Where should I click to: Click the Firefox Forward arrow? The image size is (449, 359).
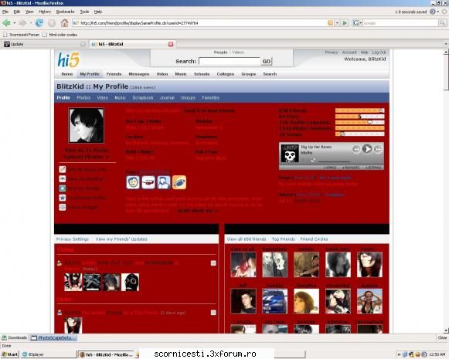coord(22,22)
